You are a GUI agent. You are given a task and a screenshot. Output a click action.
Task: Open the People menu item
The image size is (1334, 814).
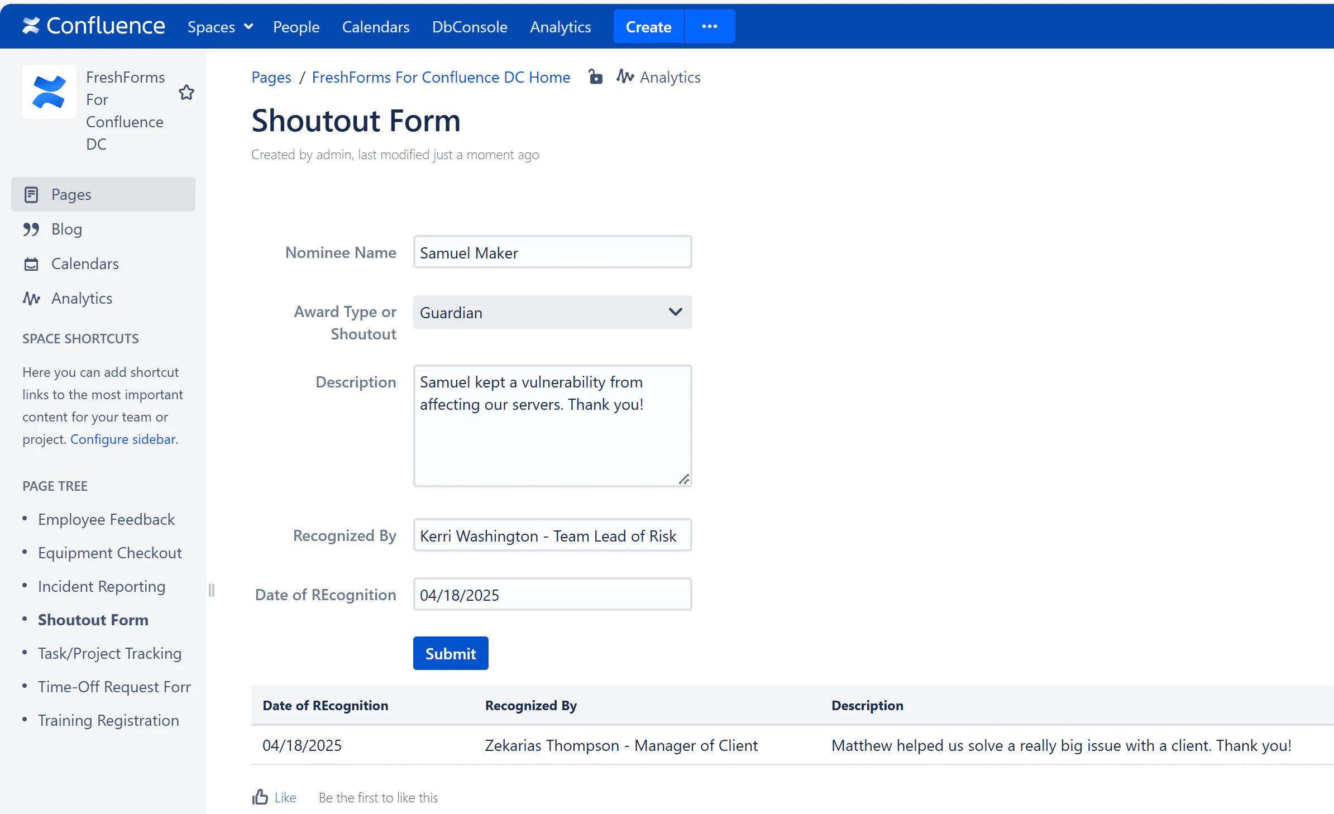[296, 27]
